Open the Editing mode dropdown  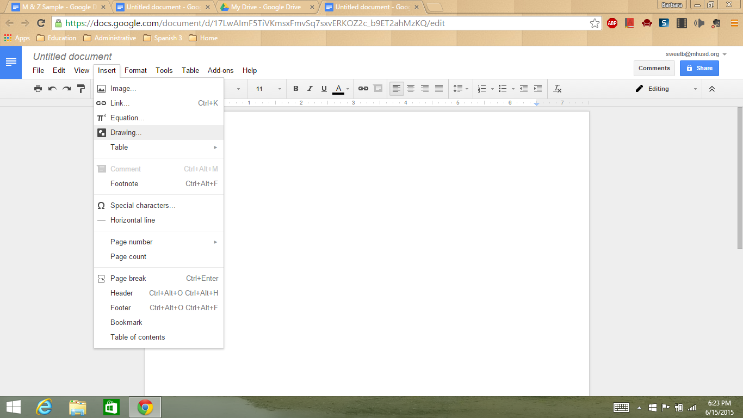pos(666,89)
